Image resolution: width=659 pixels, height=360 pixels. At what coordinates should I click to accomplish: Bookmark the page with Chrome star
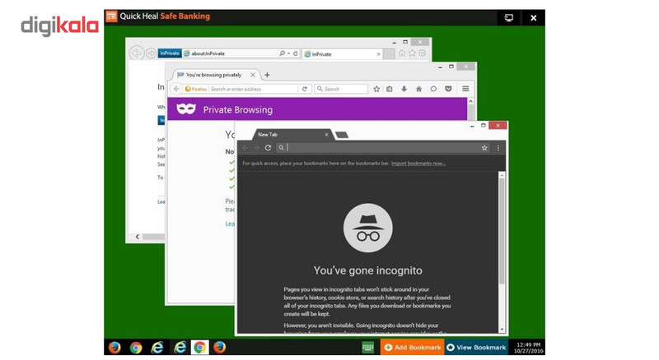484,148
